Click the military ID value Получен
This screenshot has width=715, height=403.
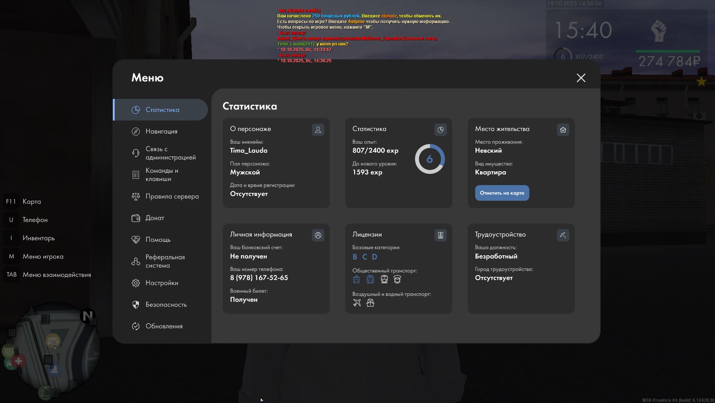(244, 300)
